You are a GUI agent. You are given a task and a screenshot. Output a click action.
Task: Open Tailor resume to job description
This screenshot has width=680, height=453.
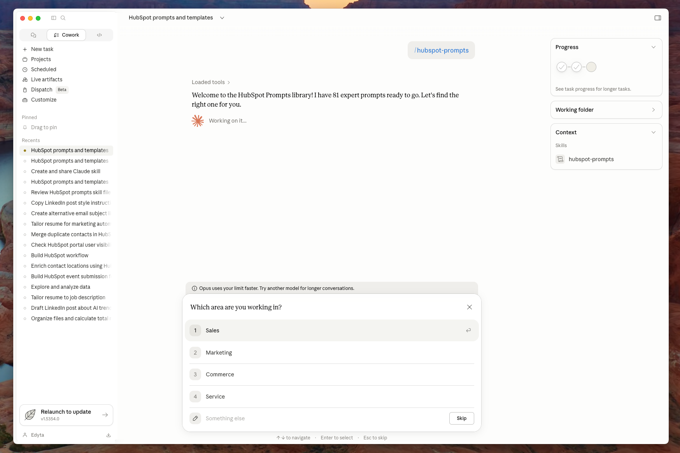[x=66, y=297]
